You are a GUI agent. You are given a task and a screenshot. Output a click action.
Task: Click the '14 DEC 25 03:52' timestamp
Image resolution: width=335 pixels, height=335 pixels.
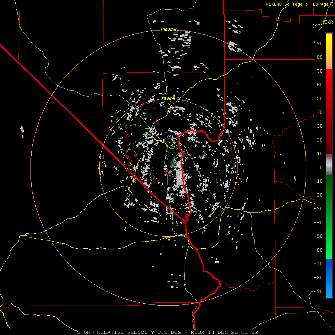[233, 332]
